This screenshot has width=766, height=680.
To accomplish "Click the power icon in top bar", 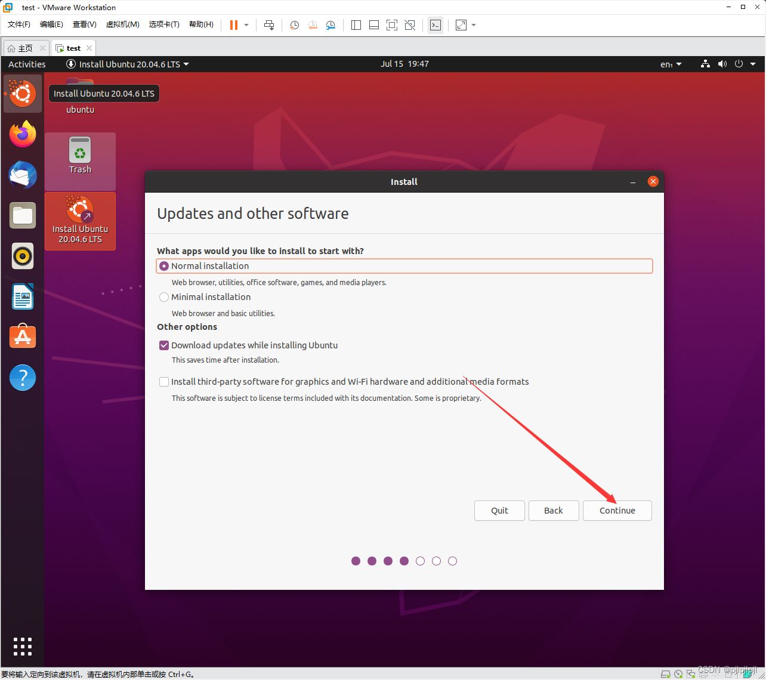I will 739,64.
